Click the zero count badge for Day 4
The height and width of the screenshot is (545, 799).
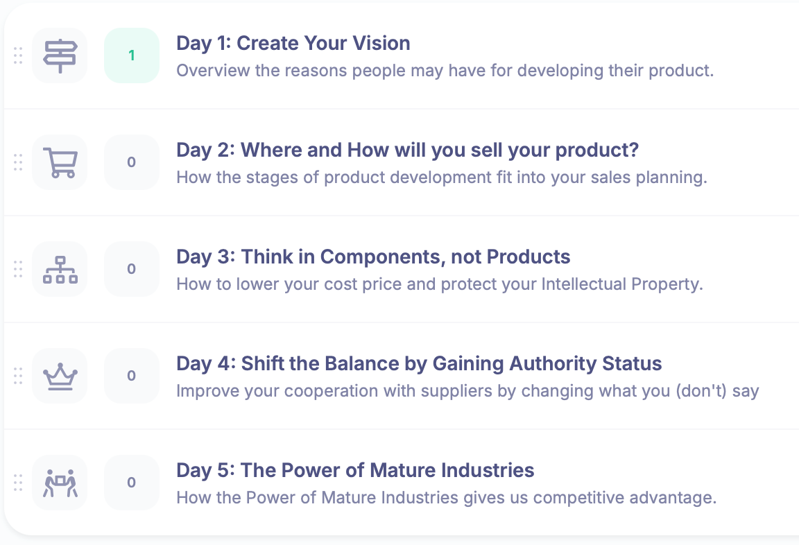tap(132, 376)
